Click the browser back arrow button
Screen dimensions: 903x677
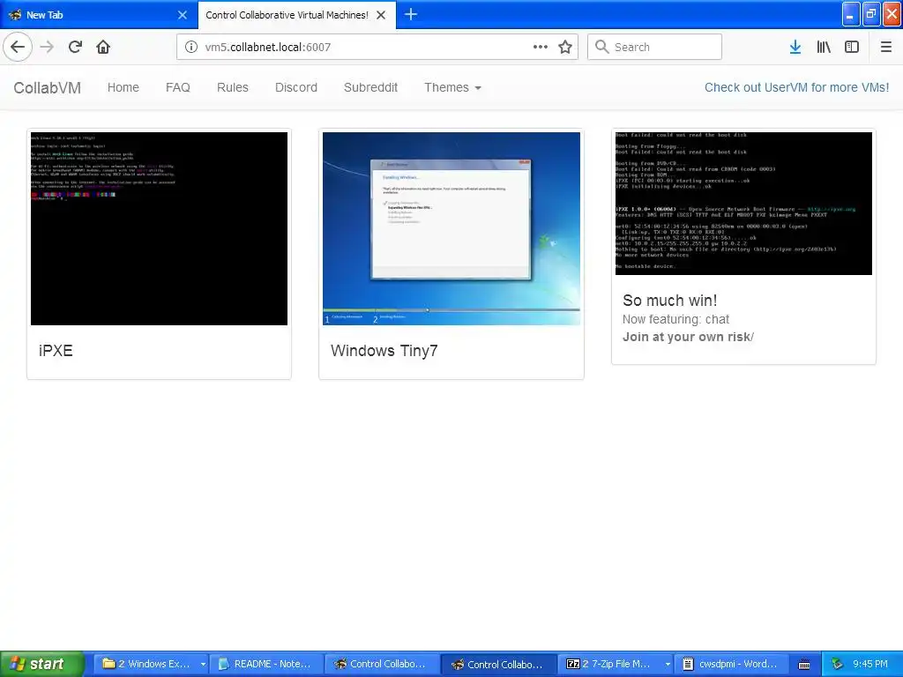[x=18, y=47]
